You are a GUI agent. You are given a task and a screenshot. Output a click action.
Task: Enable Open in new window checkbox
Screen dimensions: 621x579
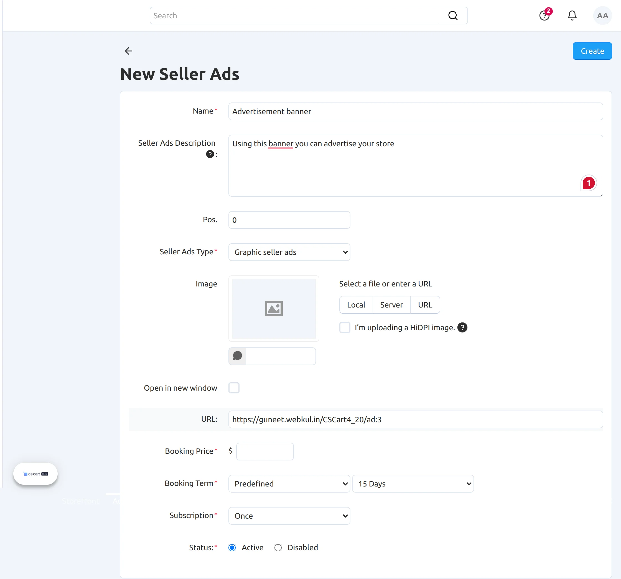coord(234,388)
